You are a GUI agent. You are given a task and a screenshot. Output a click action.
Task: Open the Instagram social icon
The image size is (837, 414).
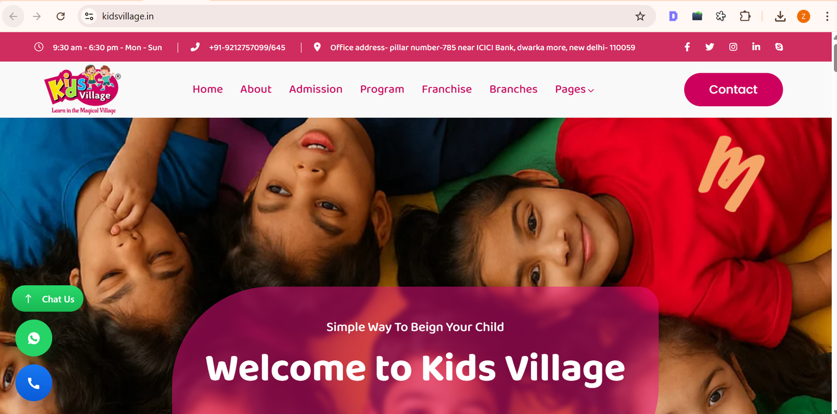(x=733, y=47)
